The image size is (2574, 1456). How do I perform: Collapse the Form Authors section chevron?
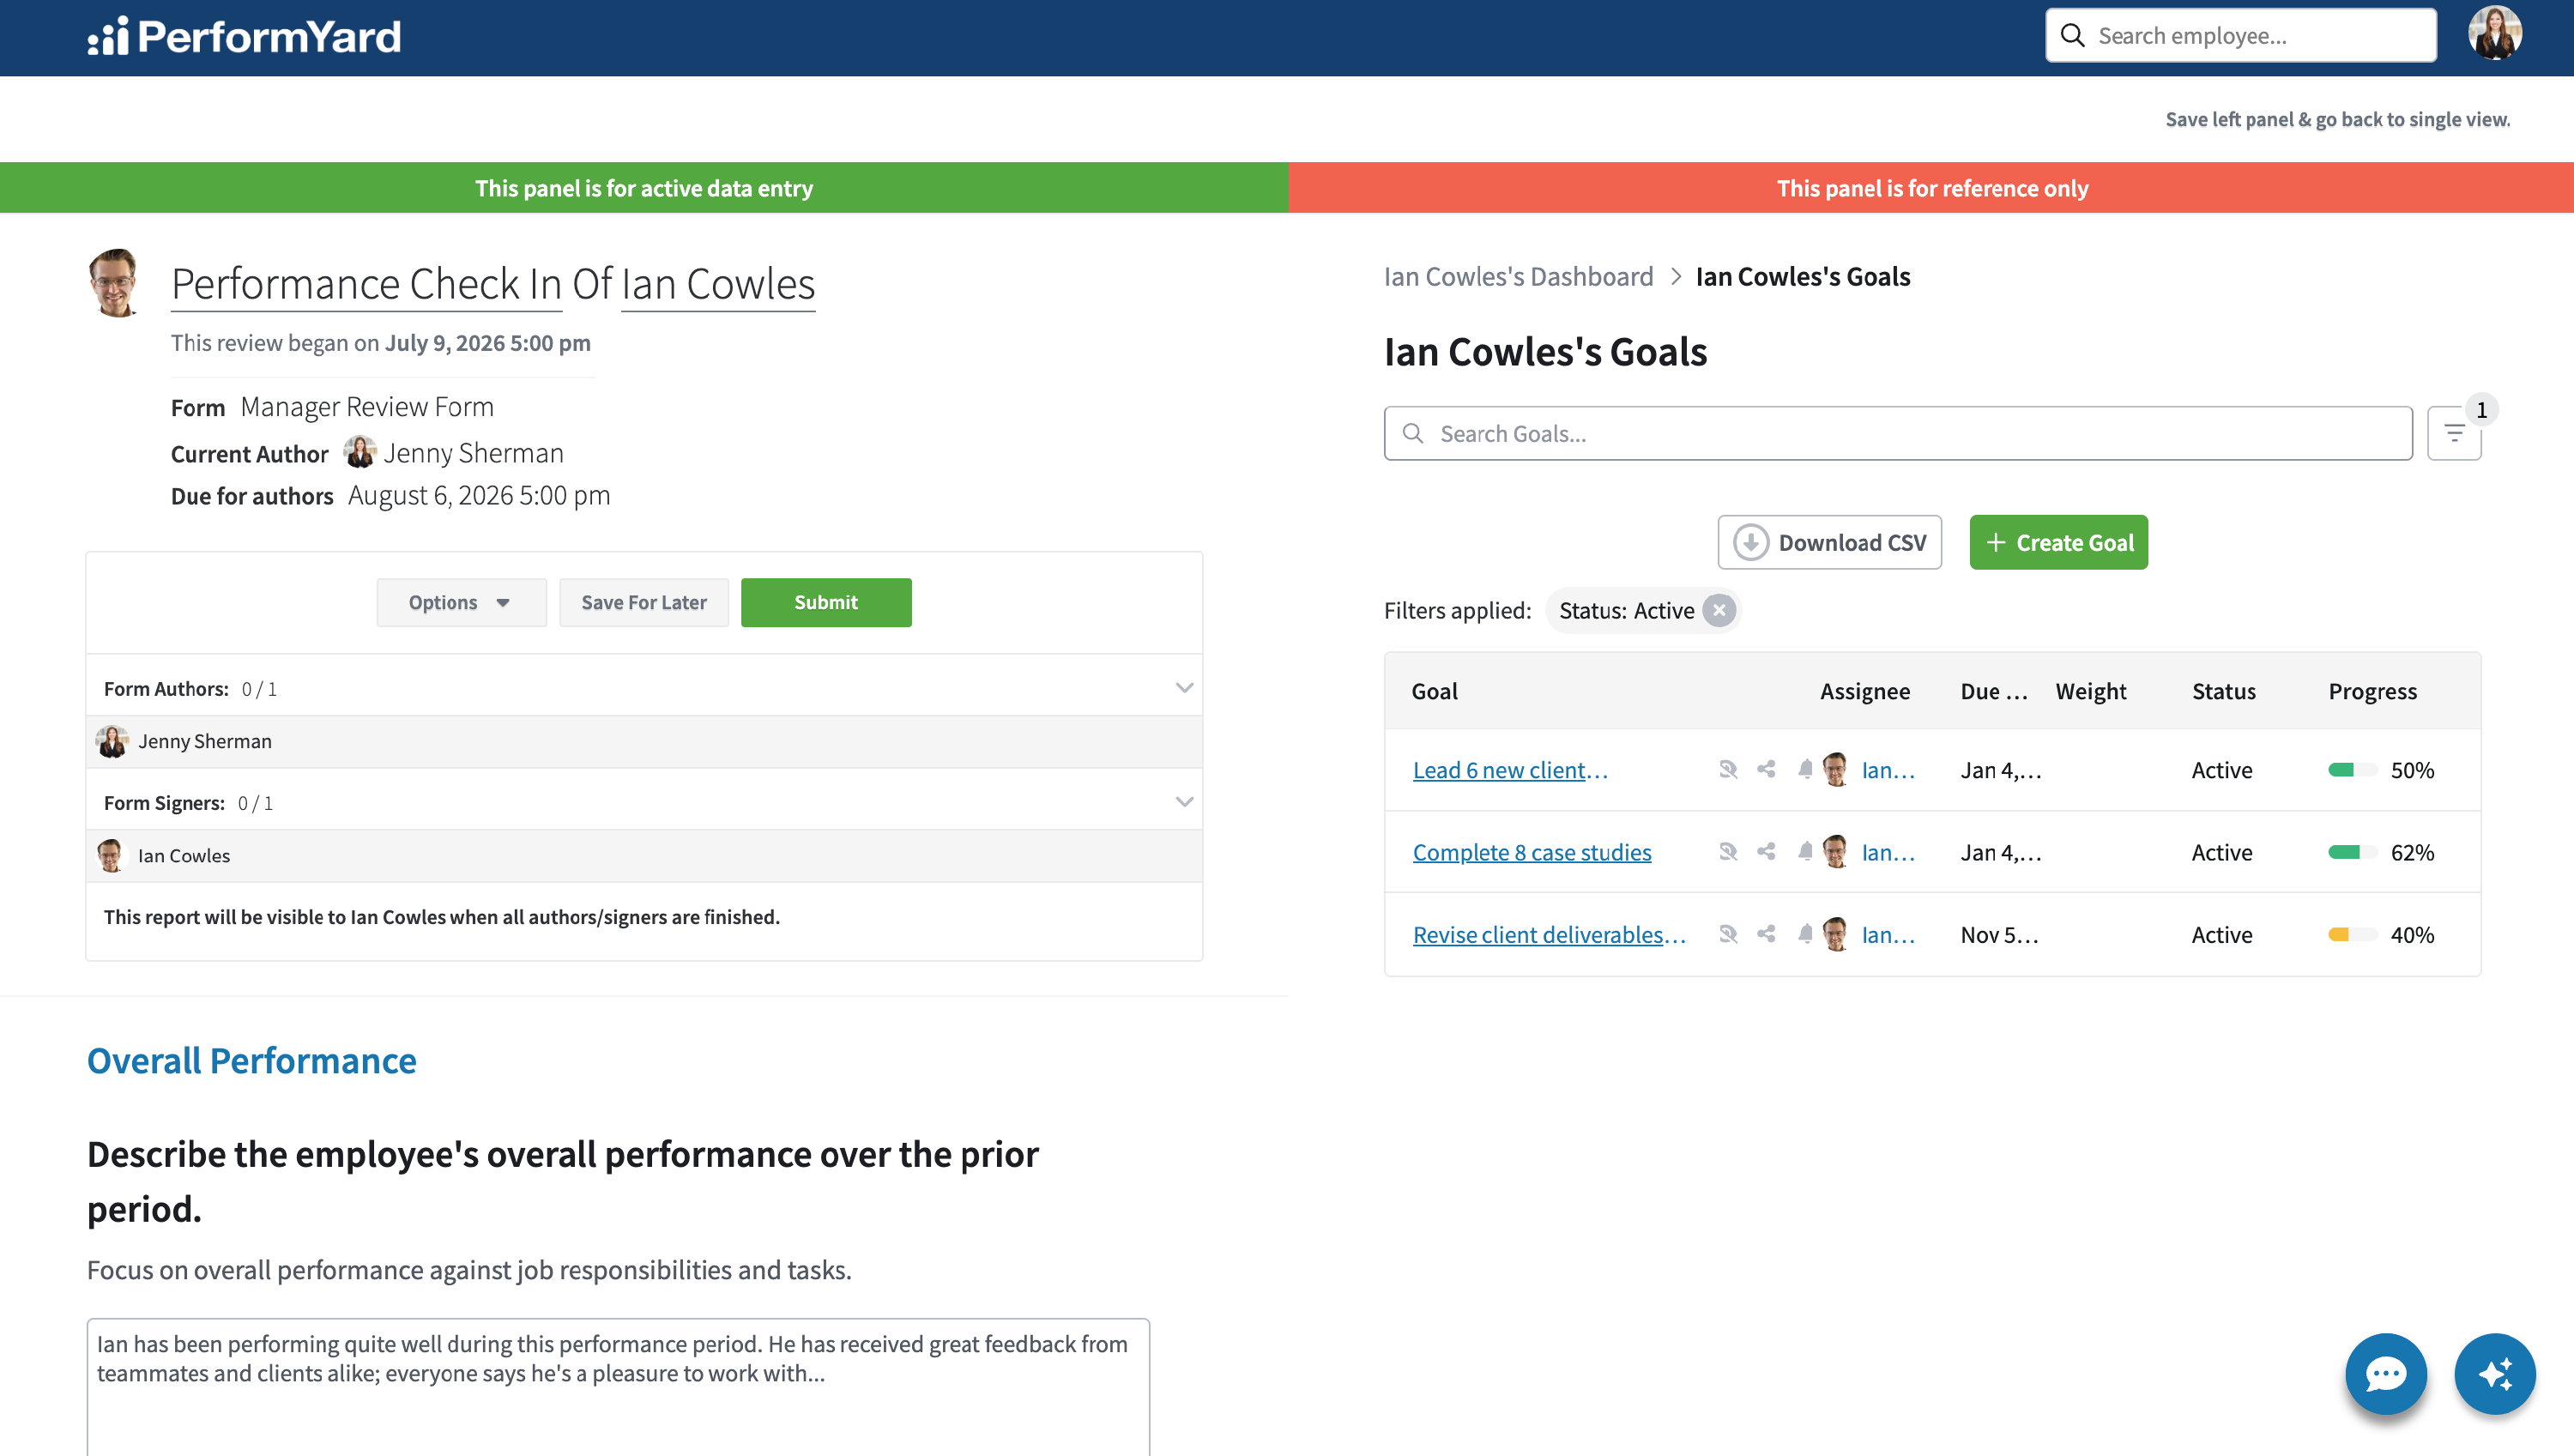tap(1184, 688)
